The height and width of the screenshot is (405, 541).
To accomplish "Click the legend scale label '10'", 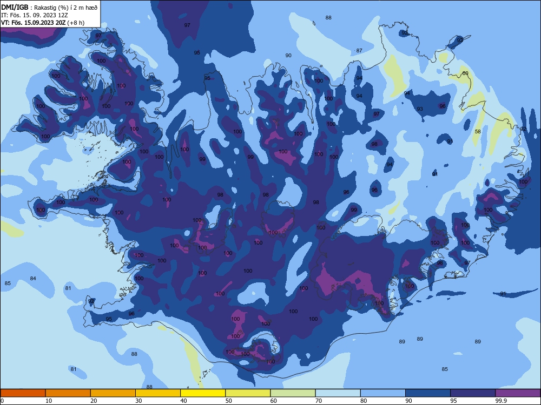I will [49, 401].
